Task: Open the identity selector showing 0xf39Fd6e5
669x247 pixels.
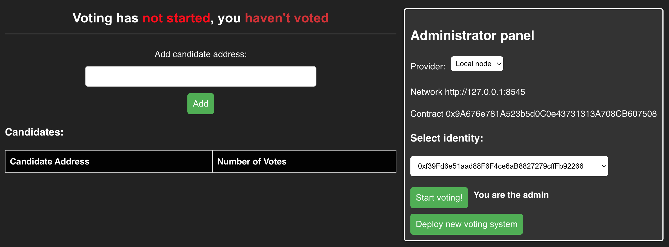Action: coord(509,166)
